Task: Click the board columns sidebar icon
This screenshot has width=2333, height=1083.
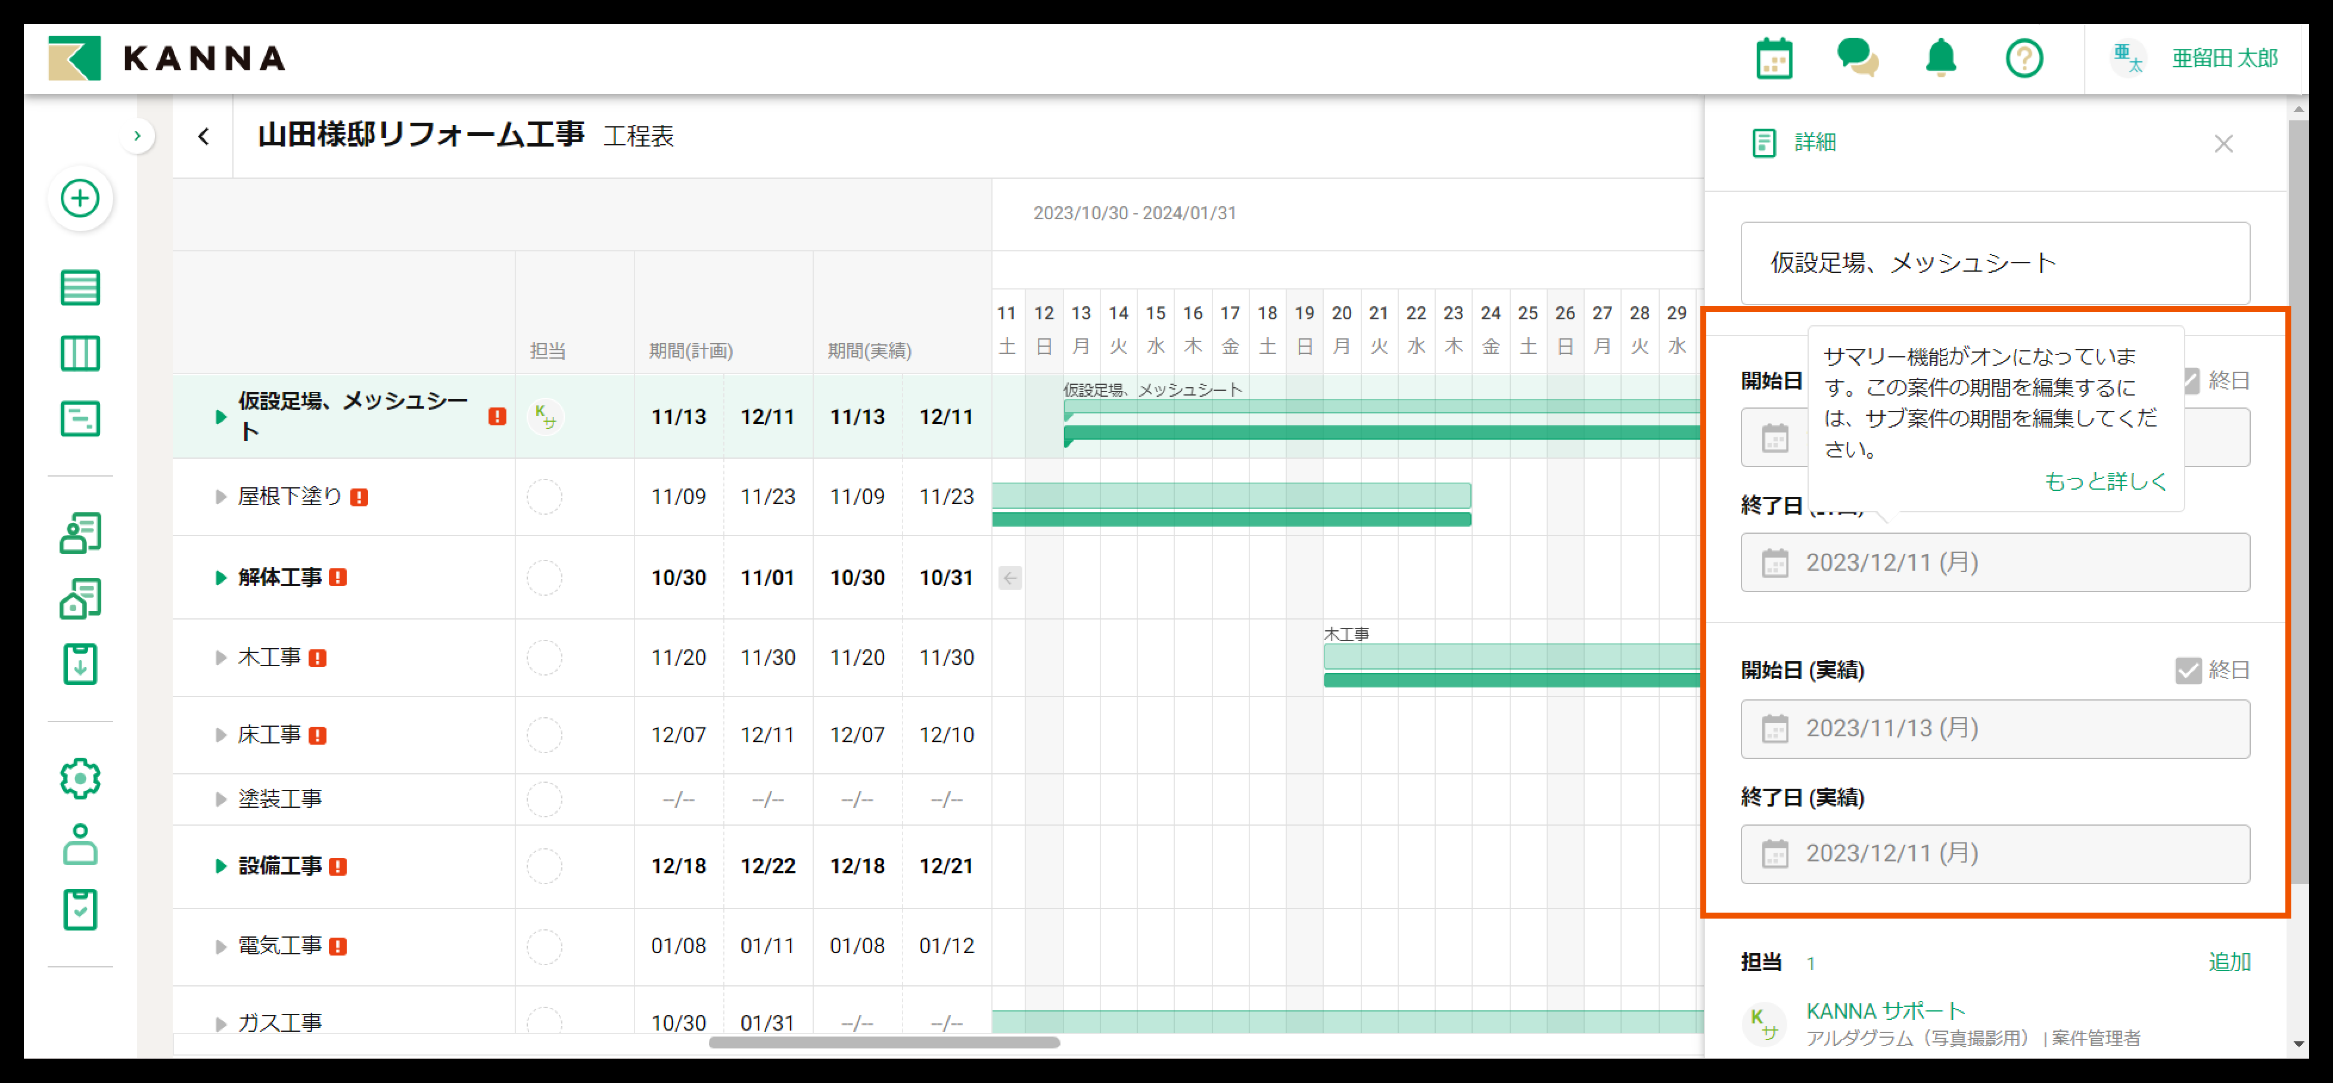Action: click(80, 353)
